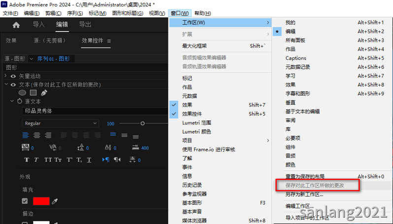Toggle visibility of 矢量运动 effect
This screenshot has width=393, height=224.
tap(13, 76)
